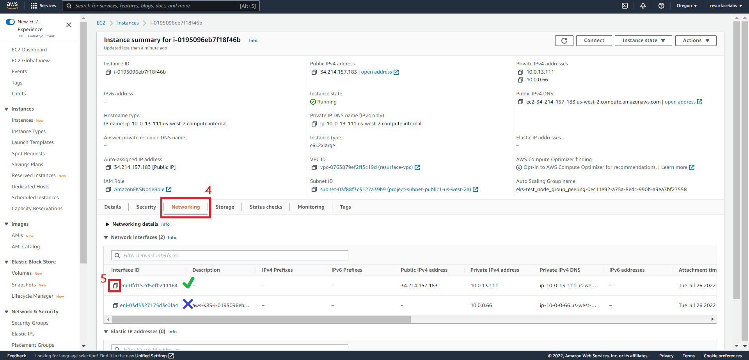Collapse the Instances sidebar group

click(x=6, y=109)
